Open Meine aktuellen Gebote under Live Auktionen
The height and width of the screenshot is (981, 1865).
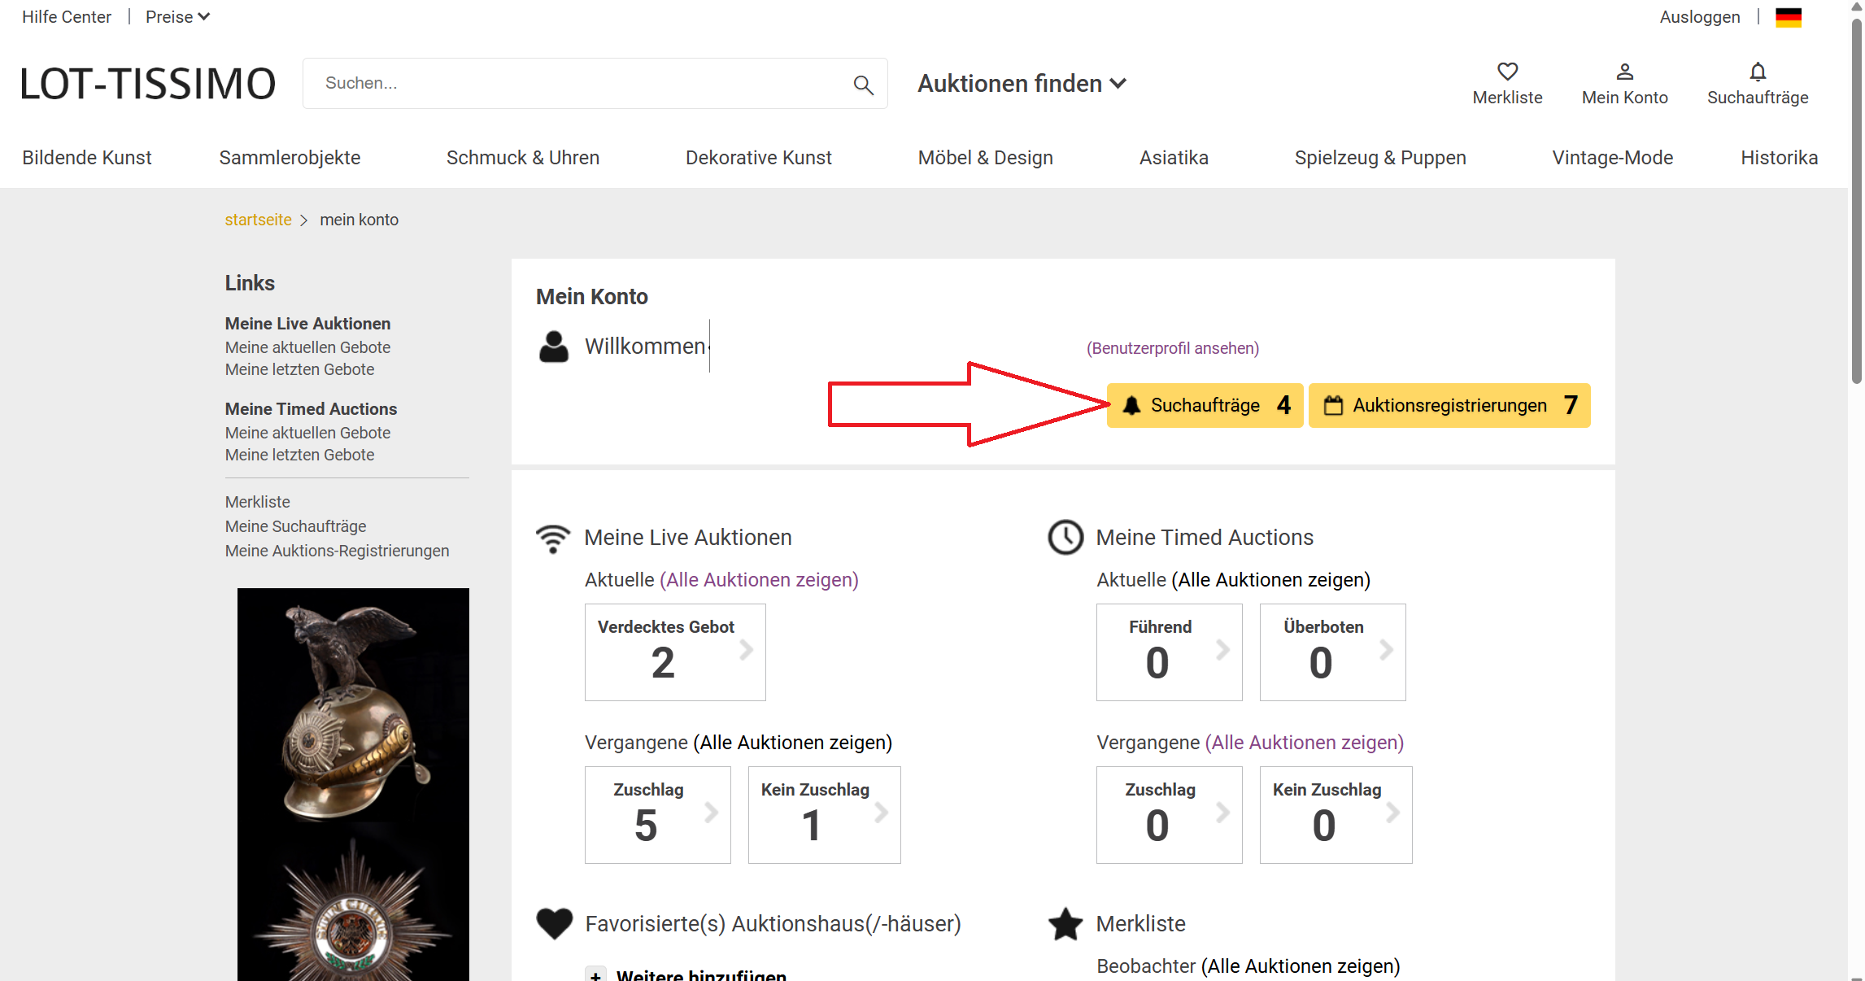[307, 347]
